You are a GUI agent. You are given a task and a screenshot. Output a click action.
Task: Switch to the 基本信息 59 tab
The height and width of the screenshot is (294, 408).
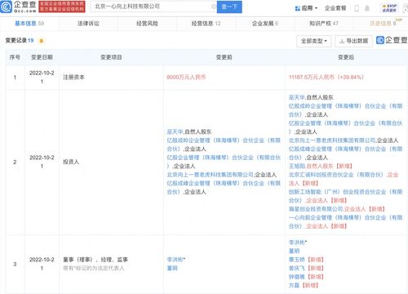[29, 24]
